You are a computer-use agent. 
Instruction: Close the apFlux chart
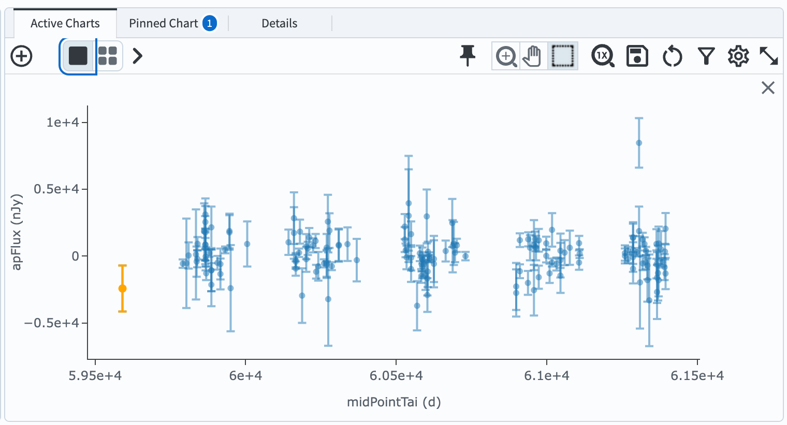click(x=768, y=88)
